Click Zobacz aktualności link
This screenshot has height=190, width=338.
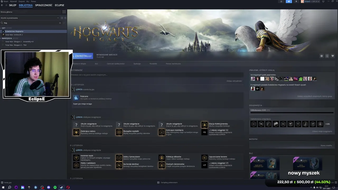pos(234,81)
